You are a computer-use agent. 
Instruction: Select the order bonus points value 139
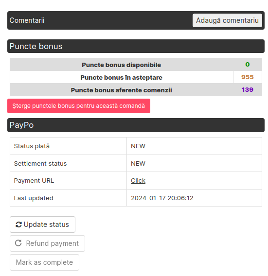click(x=248, y=90)
